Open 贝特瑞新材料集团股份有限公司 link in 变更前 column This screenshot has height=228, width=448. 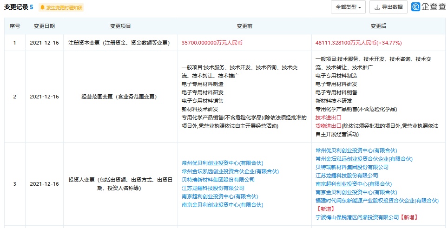(218, 180)
